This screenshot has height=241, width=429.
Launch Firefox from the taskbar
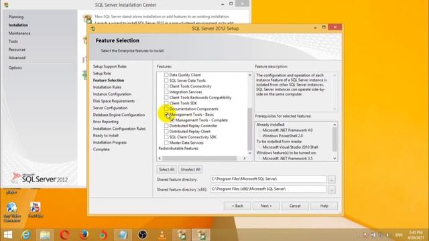click(84, 235)
